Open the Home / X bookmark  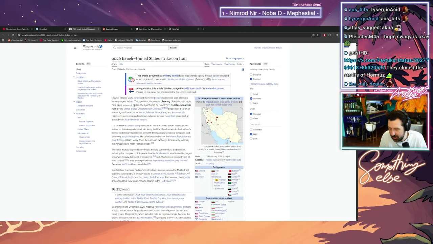coord(32,40)
